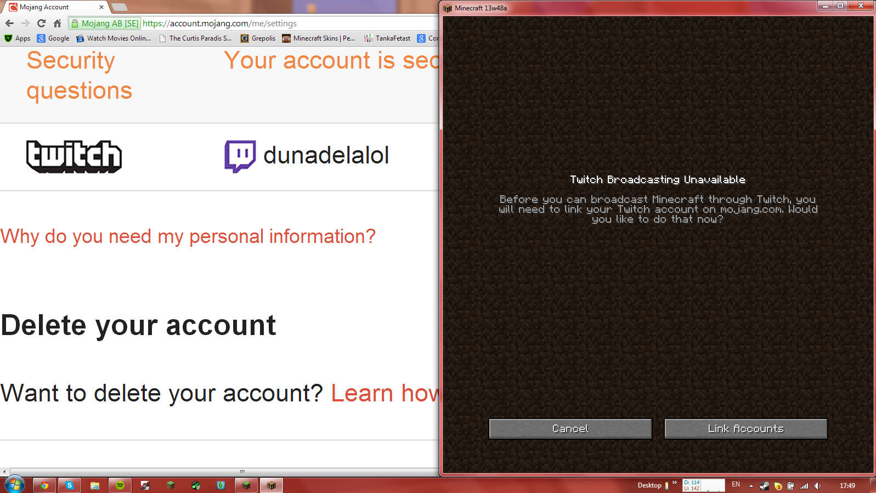The image size is (876, 493).
Task: Focus the Chrome address bar URL
Action: 219,24
